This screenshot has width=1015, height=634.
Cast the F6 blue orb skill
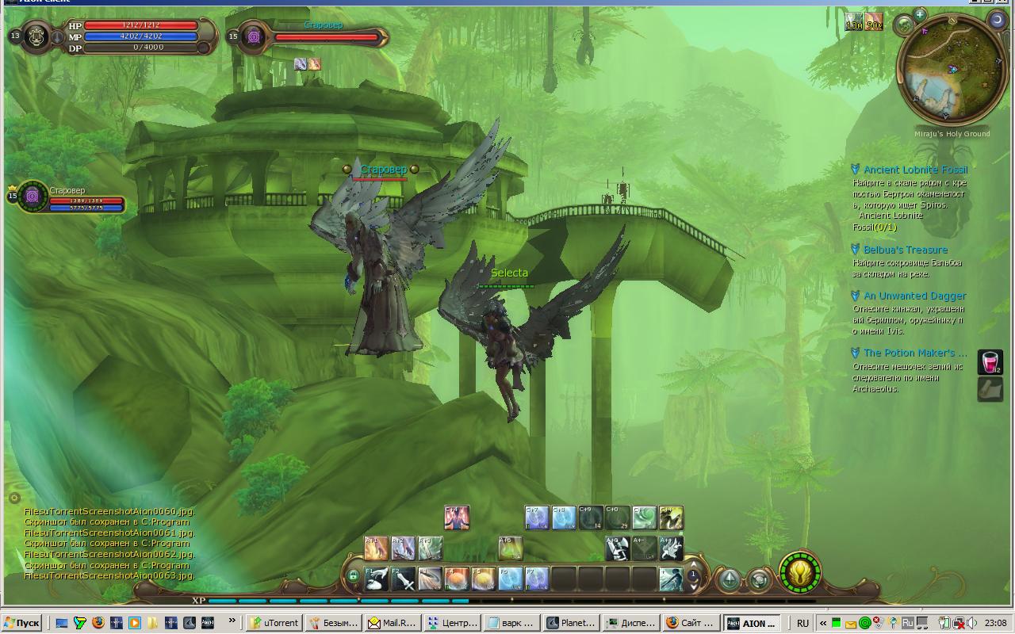(511, 579)
